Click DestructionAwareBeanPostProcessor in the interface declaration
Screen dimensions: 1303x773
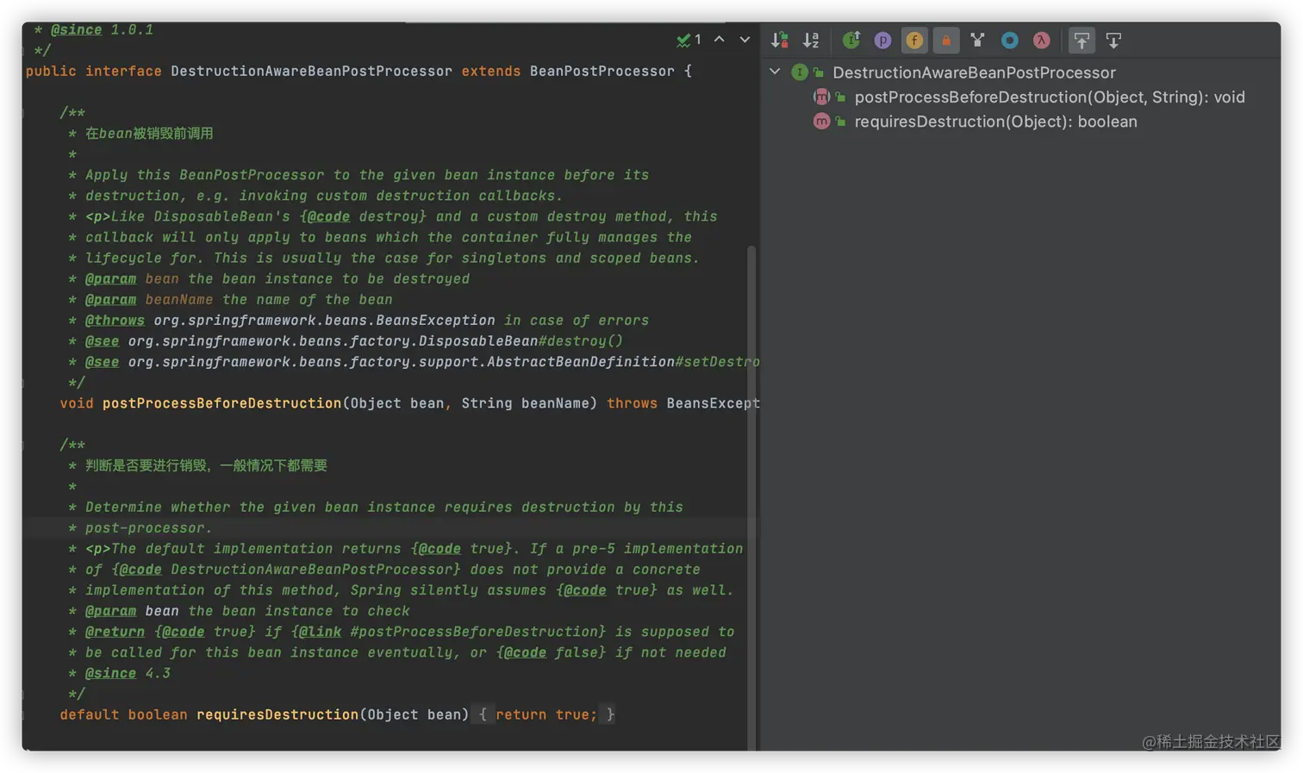click(311, 72)
